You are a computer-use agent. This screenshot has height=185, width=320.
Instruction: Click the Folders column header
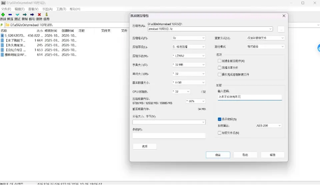[106, 31]
